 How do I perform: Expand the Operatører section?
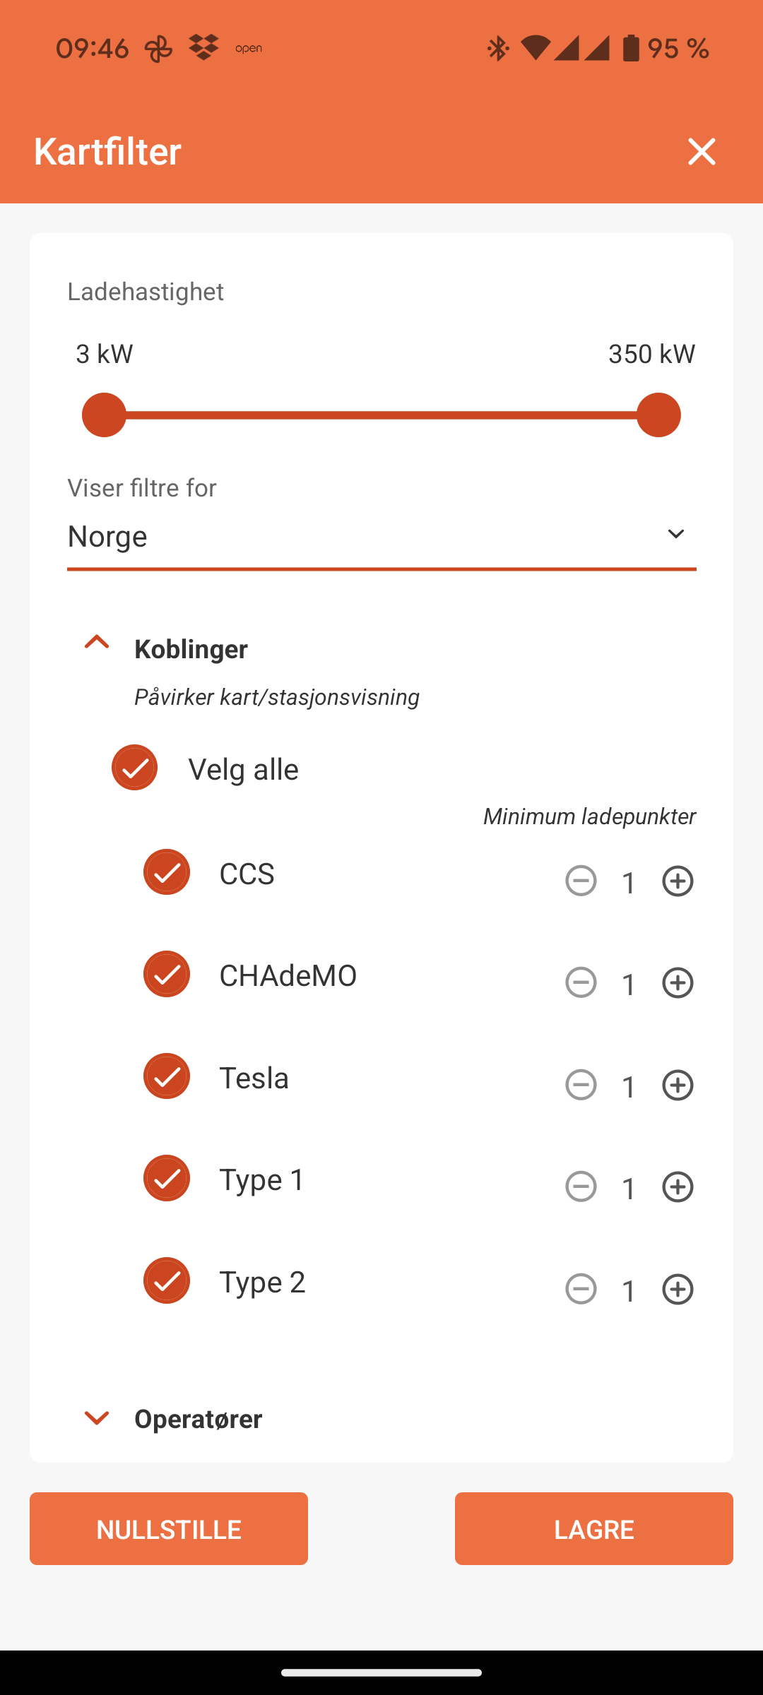(x=97, y=1418)
